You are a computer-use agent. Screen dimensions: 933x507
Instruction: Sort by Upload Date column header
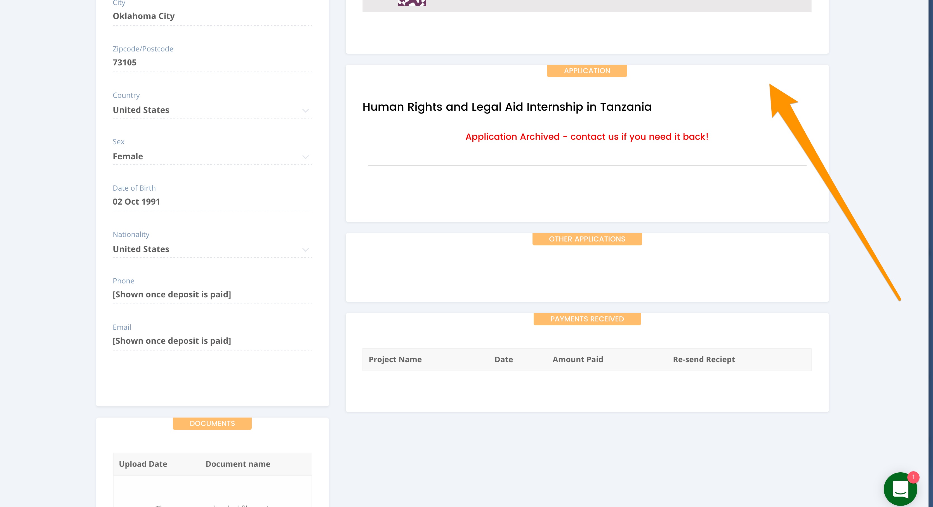tap(143, 464)
